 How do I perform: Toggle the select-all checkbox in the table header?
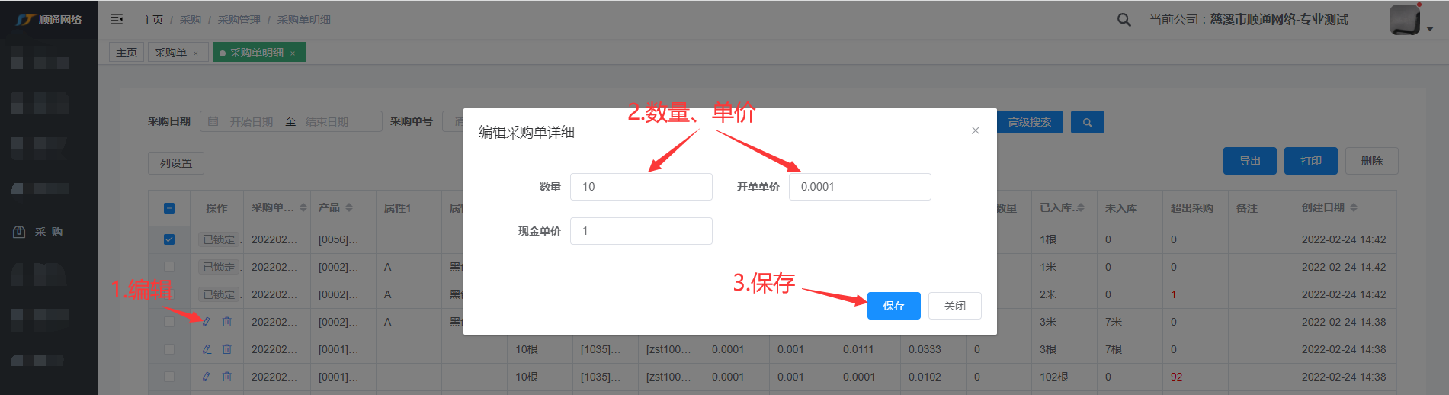coord(169,208)
